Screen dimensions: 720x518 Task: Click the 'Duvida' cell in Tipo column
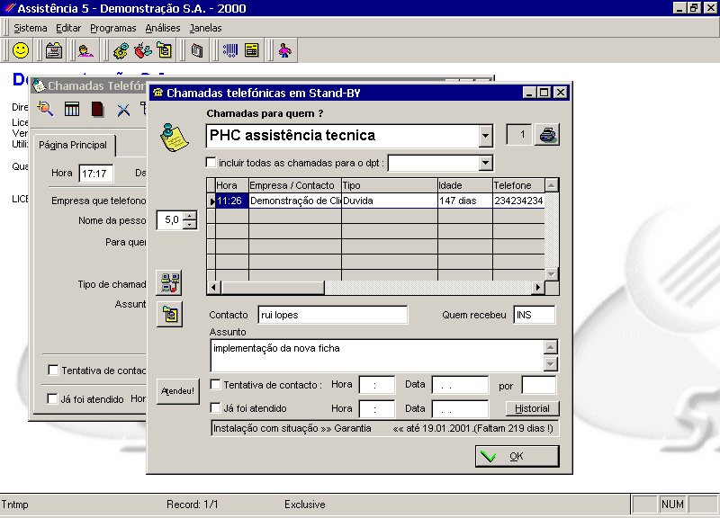(390, 201)
